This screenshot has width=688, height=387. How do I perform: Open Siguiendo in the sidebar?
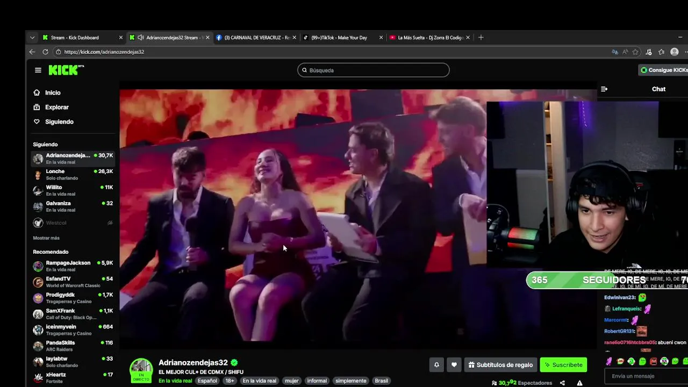[x=59, y=122]
